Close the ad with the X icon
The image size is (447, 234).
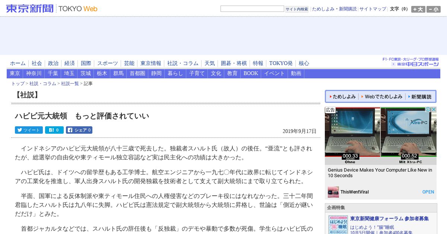click(x=434, y=110)
